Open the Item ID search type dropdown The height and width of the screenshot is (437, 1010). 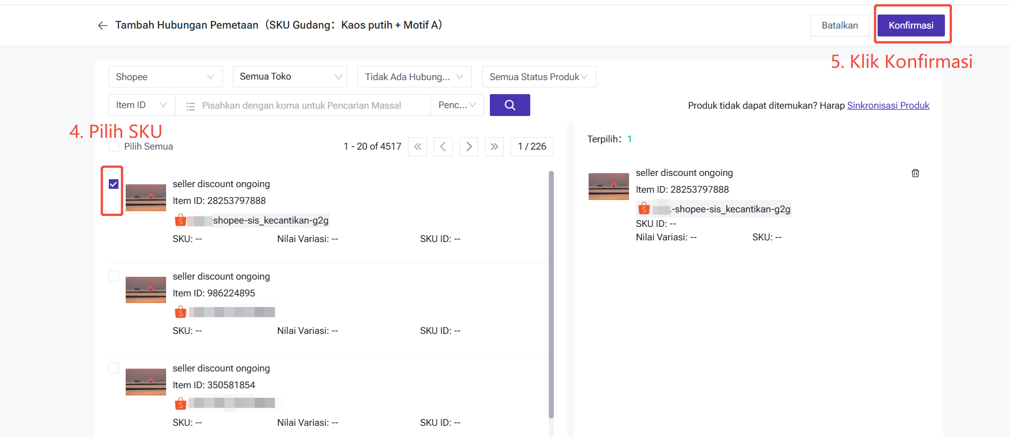coord(141,105)
